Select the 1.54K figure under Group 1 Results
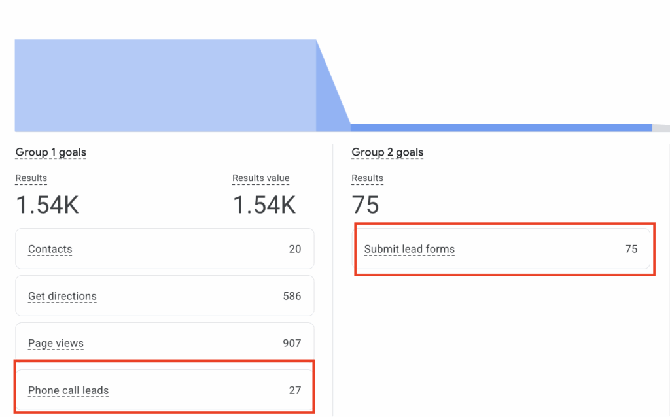 tap(47, 205)
